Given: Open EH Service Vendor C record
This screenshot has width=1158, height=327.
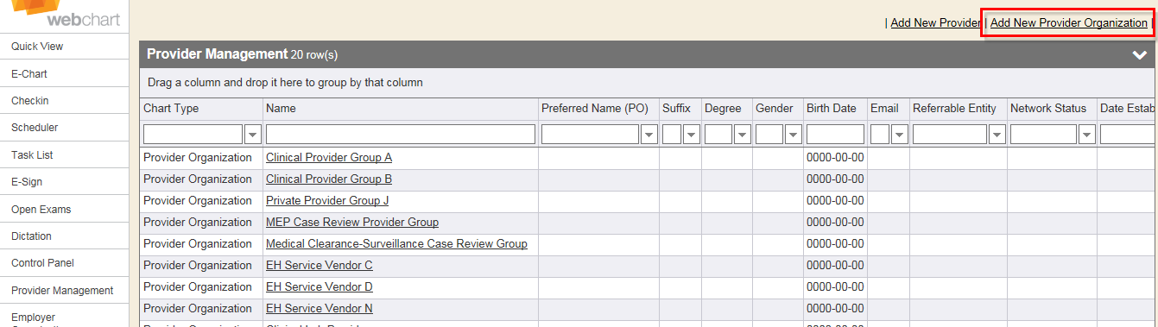Looking at the screenshot, I should [320, 266].
